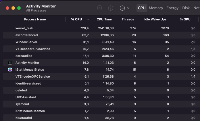
Task: Sort by Process Name column header
Action: [x=35, y=19]
